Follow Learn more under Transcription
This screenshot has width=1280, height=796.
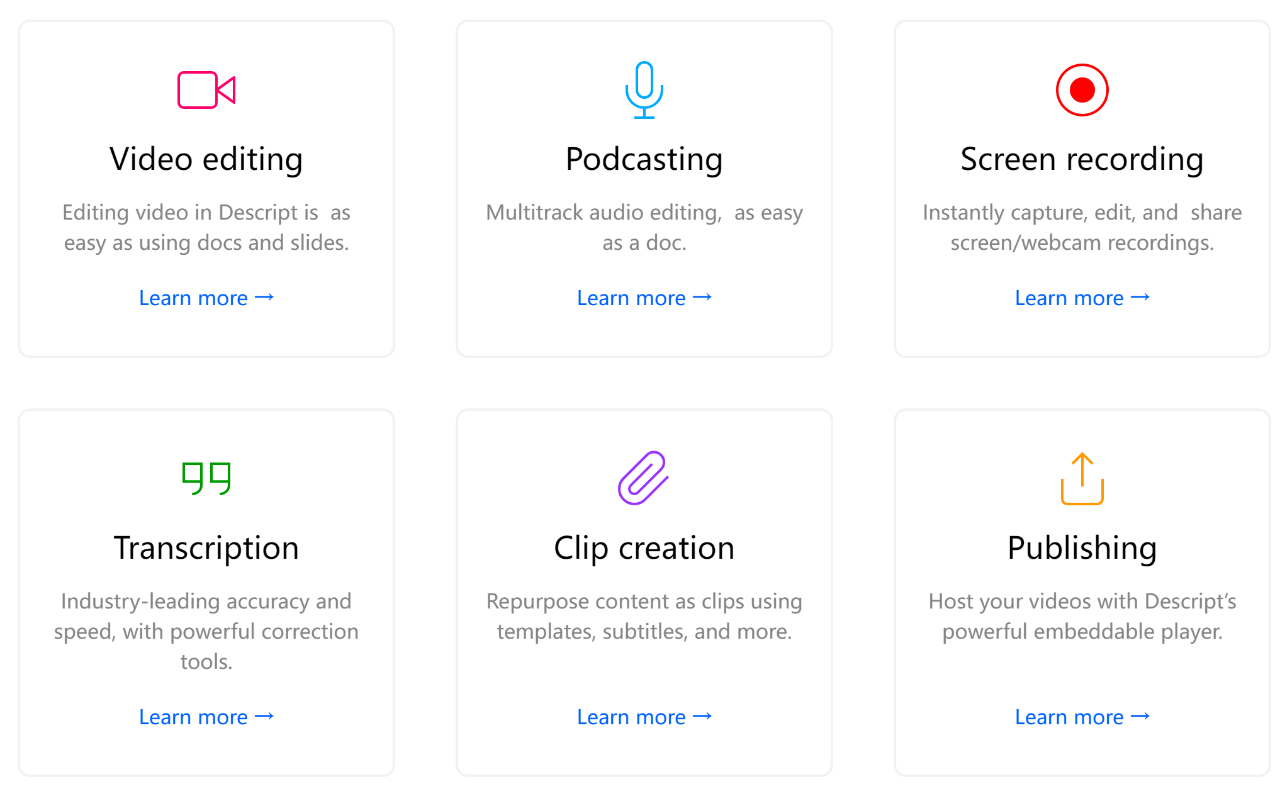coord(206,717)
